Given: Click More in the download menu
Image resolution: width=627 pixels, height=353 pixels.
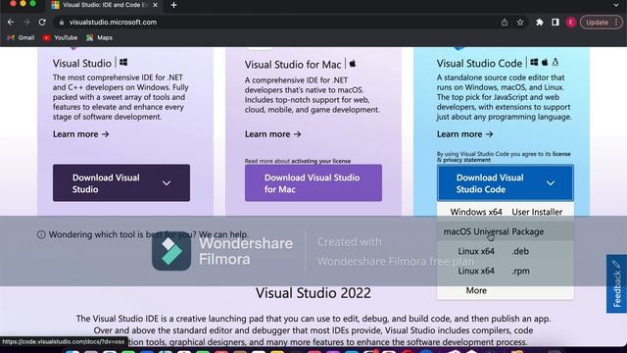Looking at the screenshot, I should click(506, 290).
